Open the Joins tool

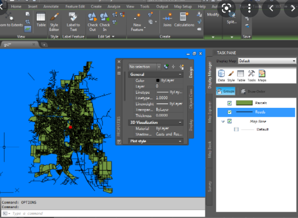167,20
